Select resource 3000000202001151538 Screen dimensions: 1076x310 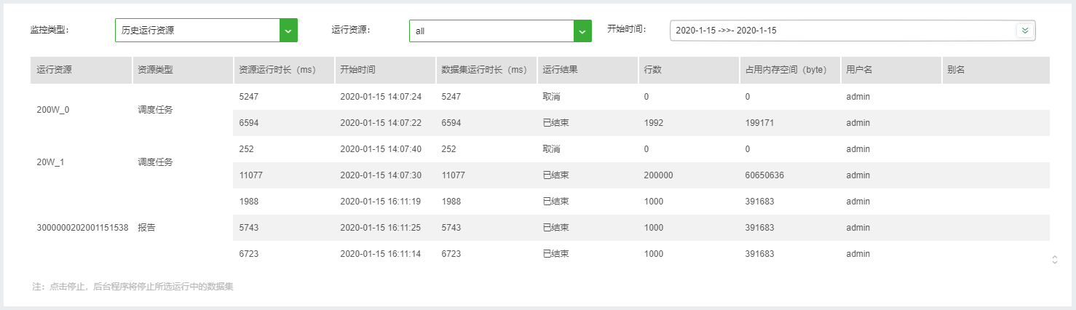(82, 228)
